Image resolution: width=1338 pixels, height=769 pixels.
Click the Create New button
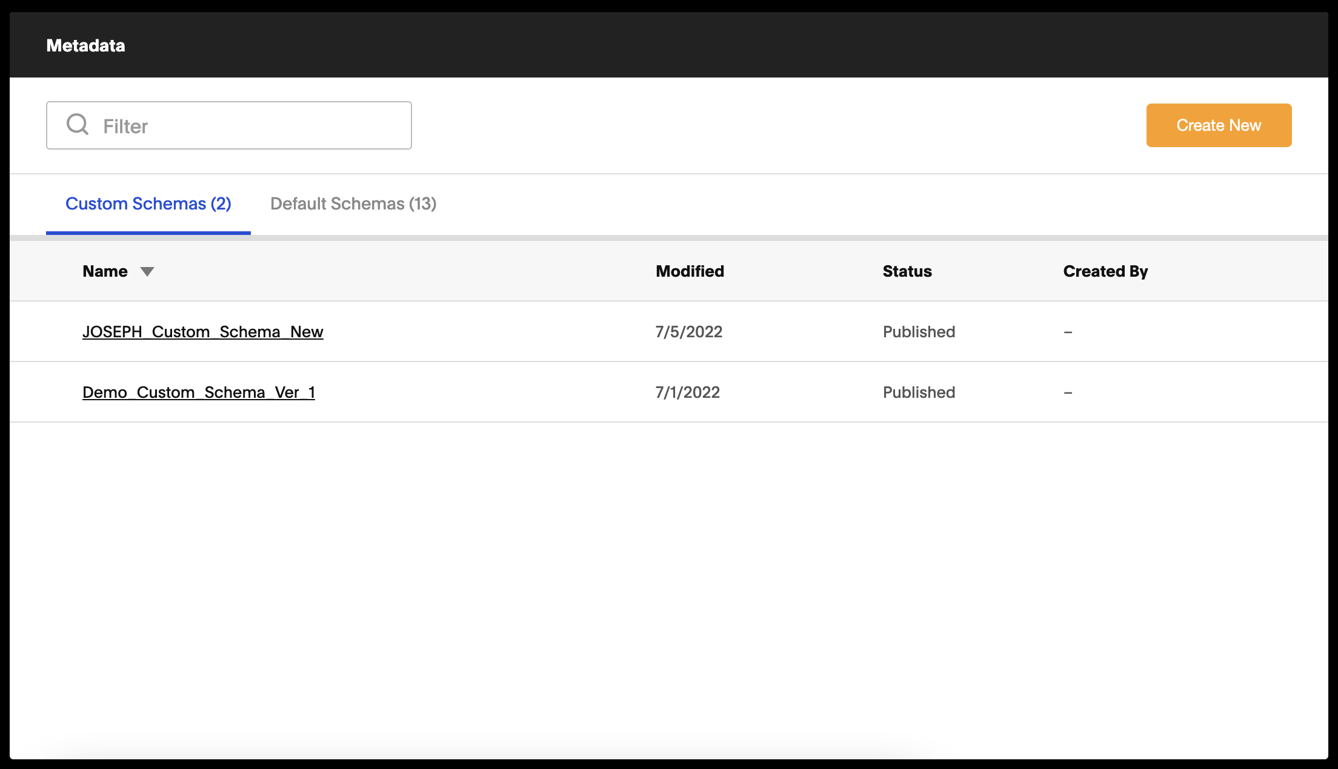(1219, 125)
